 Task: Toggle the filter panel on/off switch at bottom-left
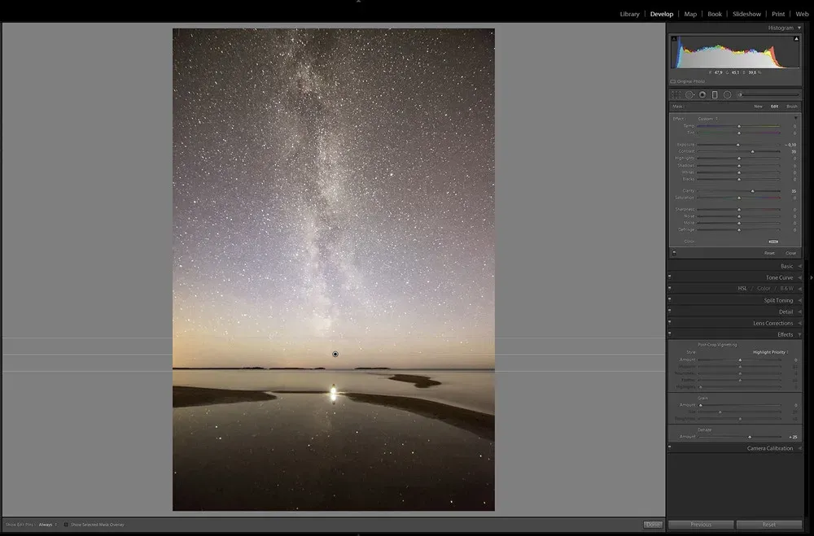point(674,253)
